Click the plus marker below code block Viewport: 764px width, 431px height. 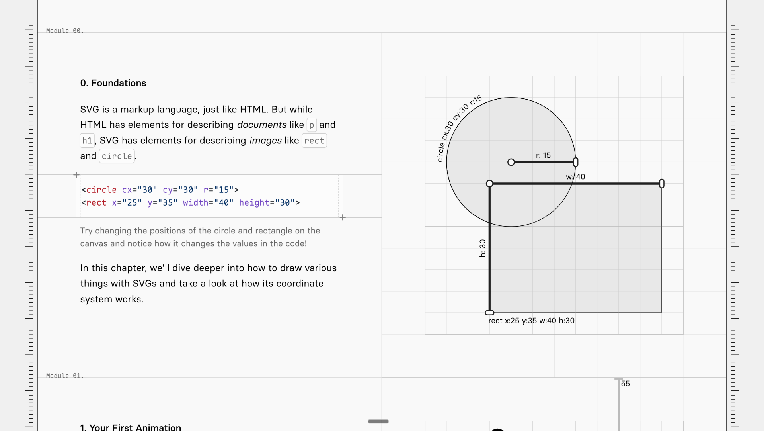(x=343, y=217)
